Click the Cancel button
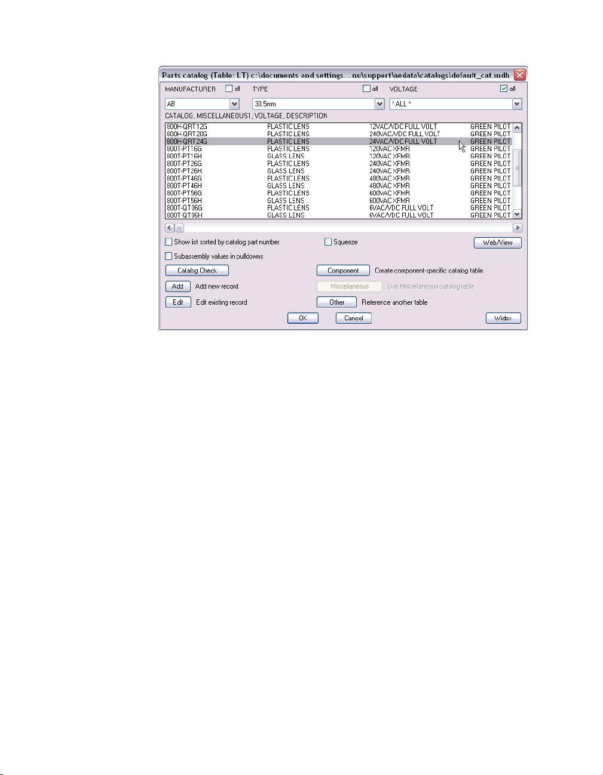Viewport: 603px width, 775px height. [x=354, y=318]
